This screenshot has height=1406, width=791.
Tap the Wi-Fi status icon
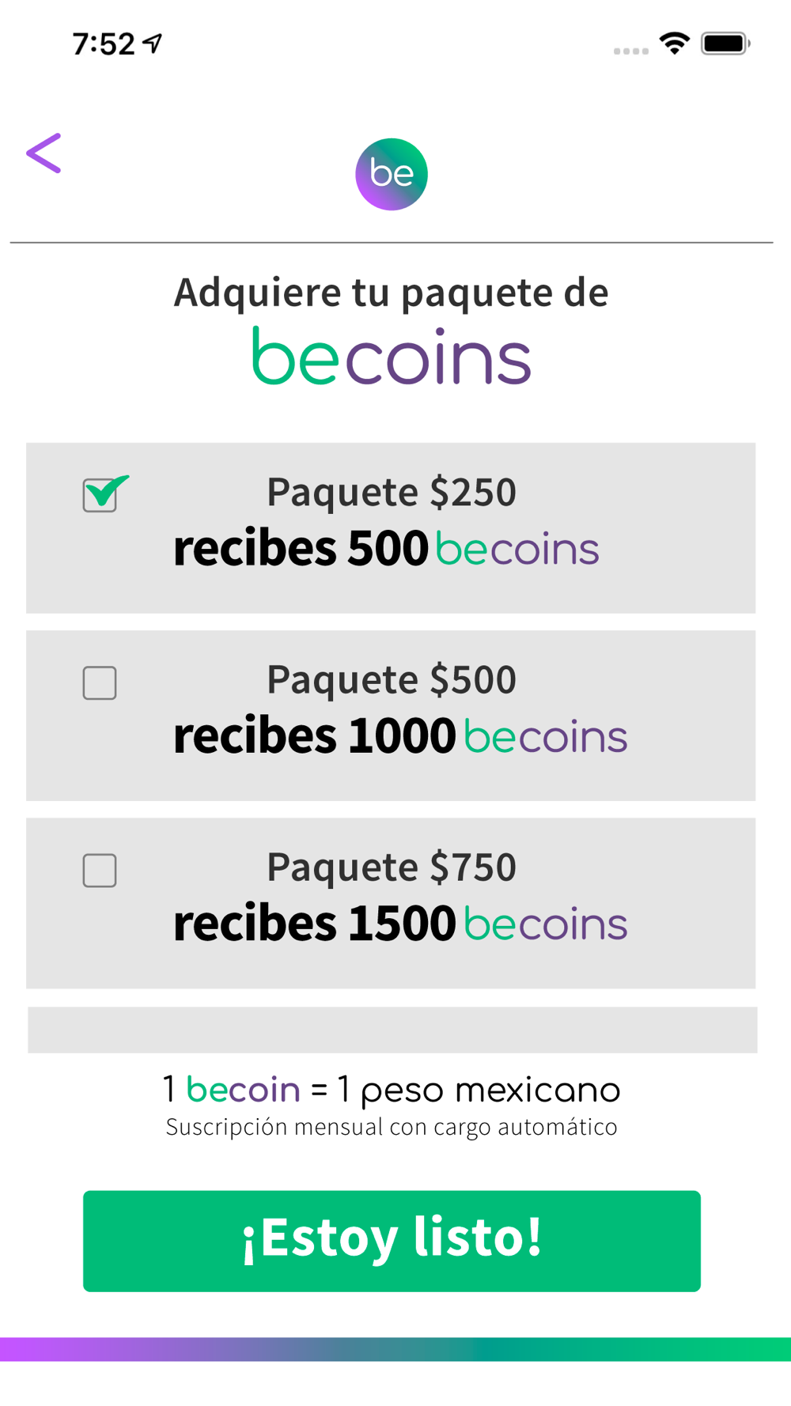coord(674,43)
